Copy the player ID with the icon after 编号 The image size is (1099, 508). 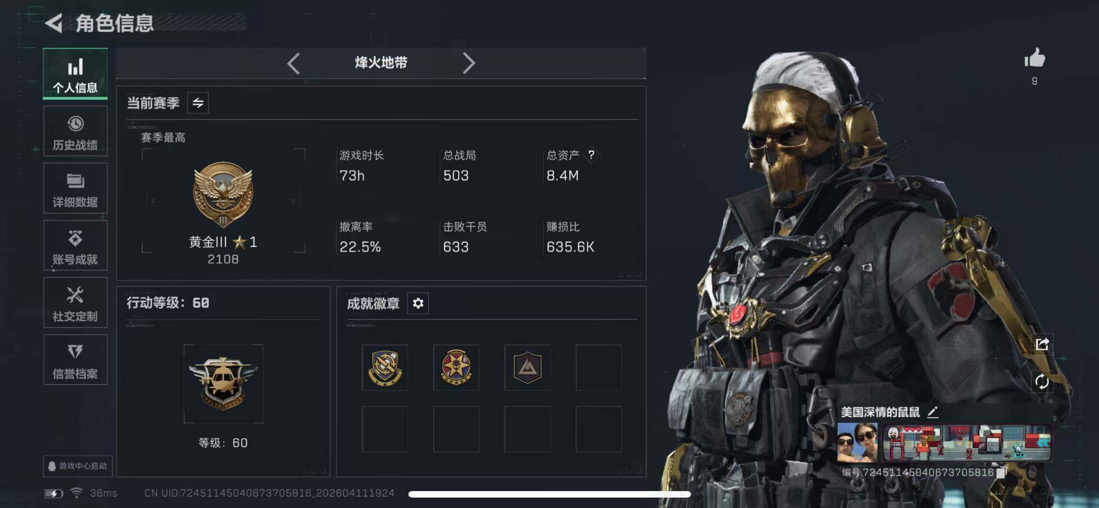[x=1001, y=472]
